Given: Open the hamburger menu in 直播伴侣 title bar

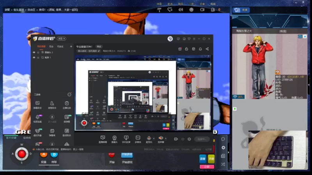Looking at the screenshot, I should coord(194,38).
